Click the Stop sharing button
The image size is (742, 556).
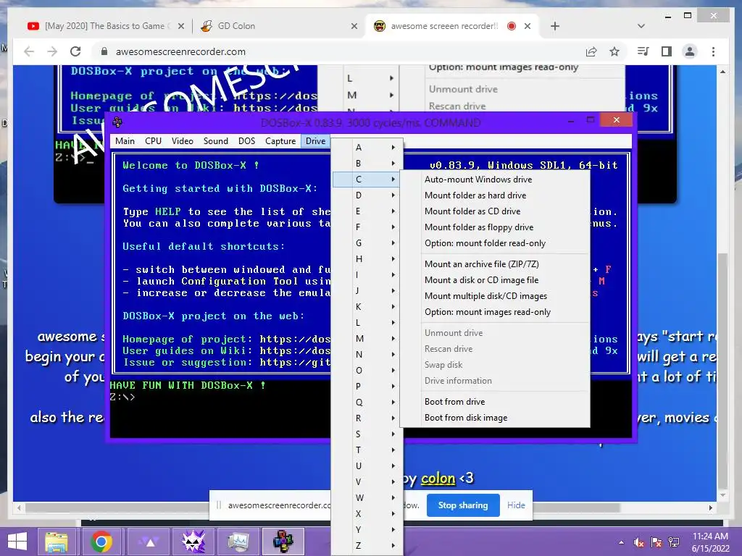tap(463, 505)
